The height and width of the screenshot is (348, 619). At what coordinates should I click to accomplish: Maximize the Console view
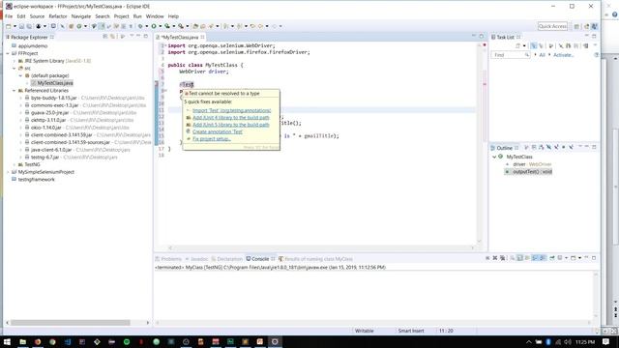click(x=594, y=258)
